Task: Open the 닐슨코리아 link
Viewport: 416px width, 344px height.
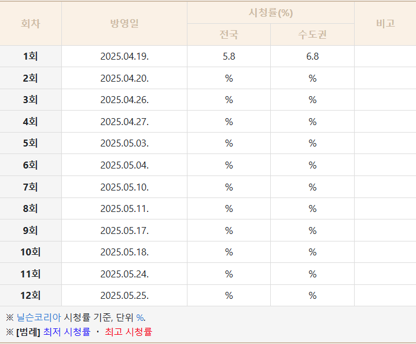Action: pos(39,317)
